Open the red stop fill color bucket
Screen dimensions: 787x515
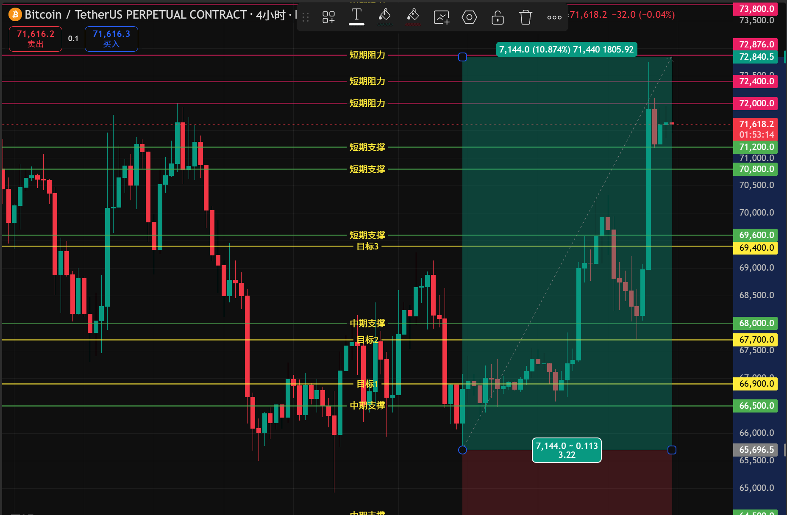point(413,17)
